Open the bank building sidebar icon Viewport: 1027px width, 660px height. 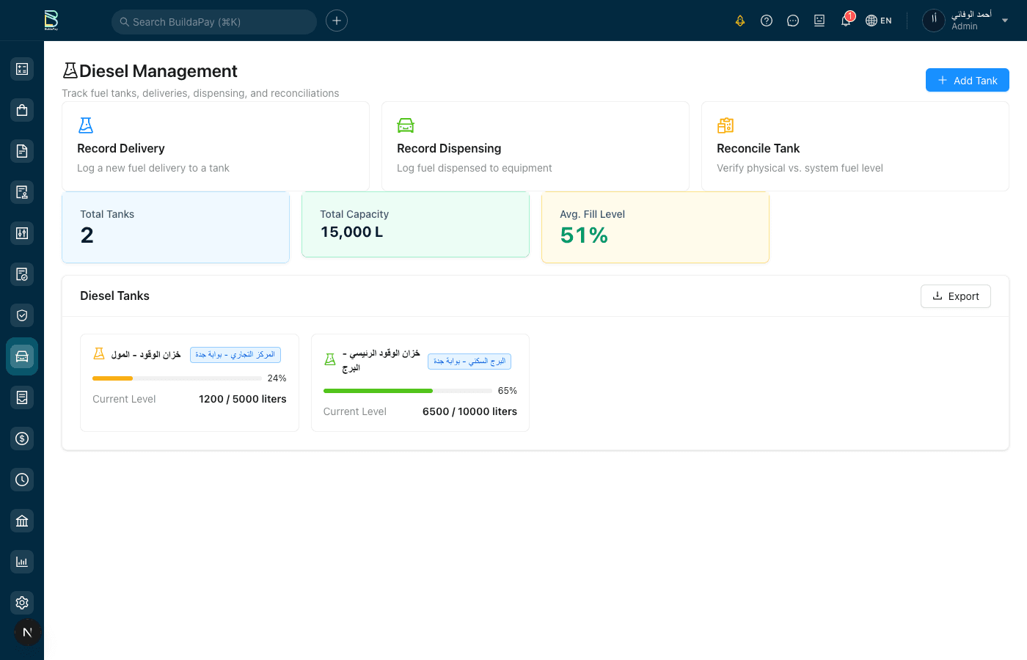22,521
